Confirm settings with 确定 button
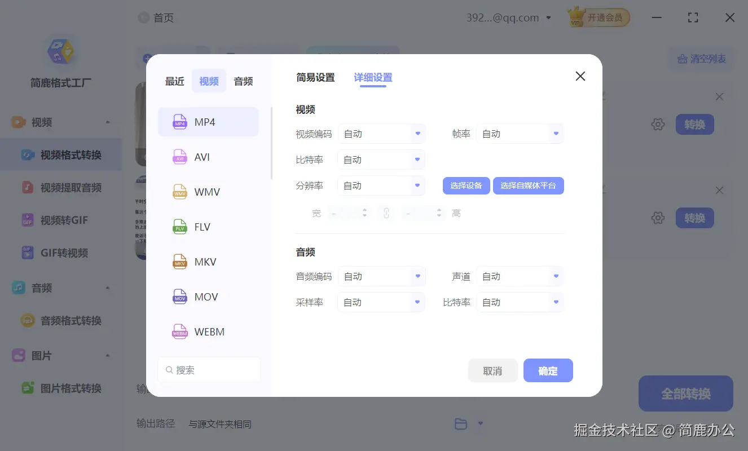748x451 pixels. tap(548, 371)
